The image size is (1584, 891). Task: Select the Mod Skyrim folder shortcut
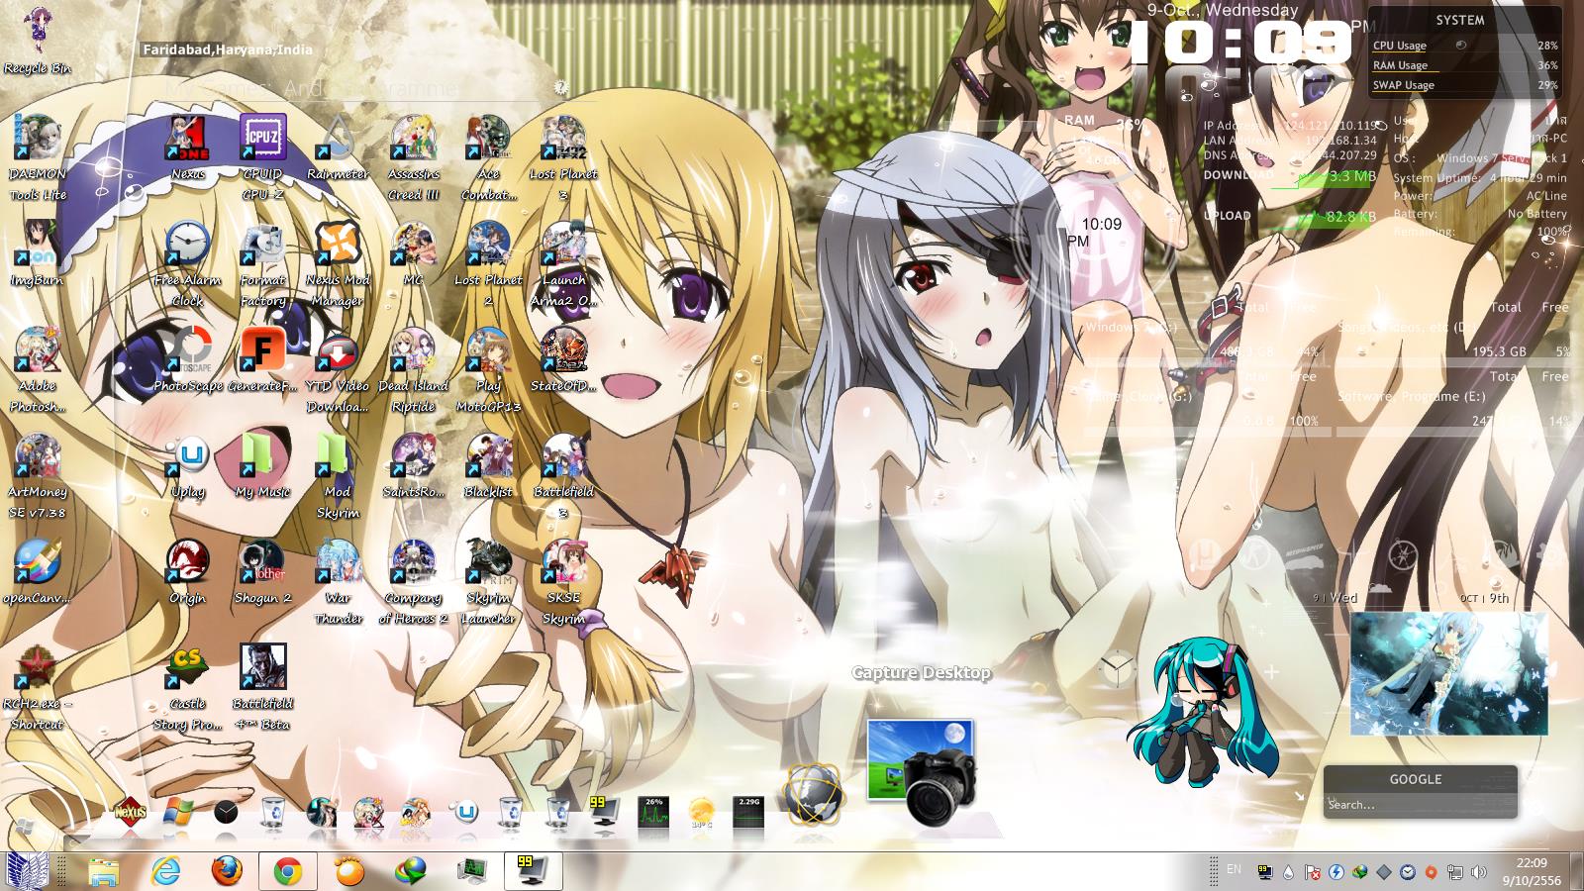[x=338, y=476]
